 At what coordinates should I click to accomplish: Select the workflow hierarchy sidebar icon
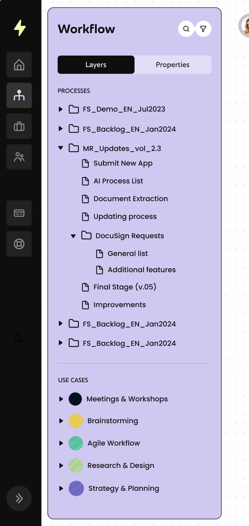click(x=19, y=96)
